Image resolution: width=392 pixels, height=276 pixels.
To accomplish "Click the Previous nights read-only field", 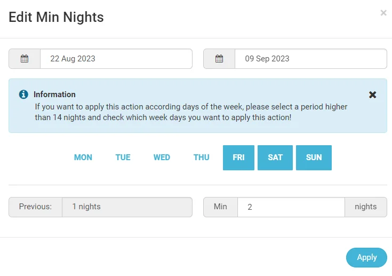I will [127, 207].
